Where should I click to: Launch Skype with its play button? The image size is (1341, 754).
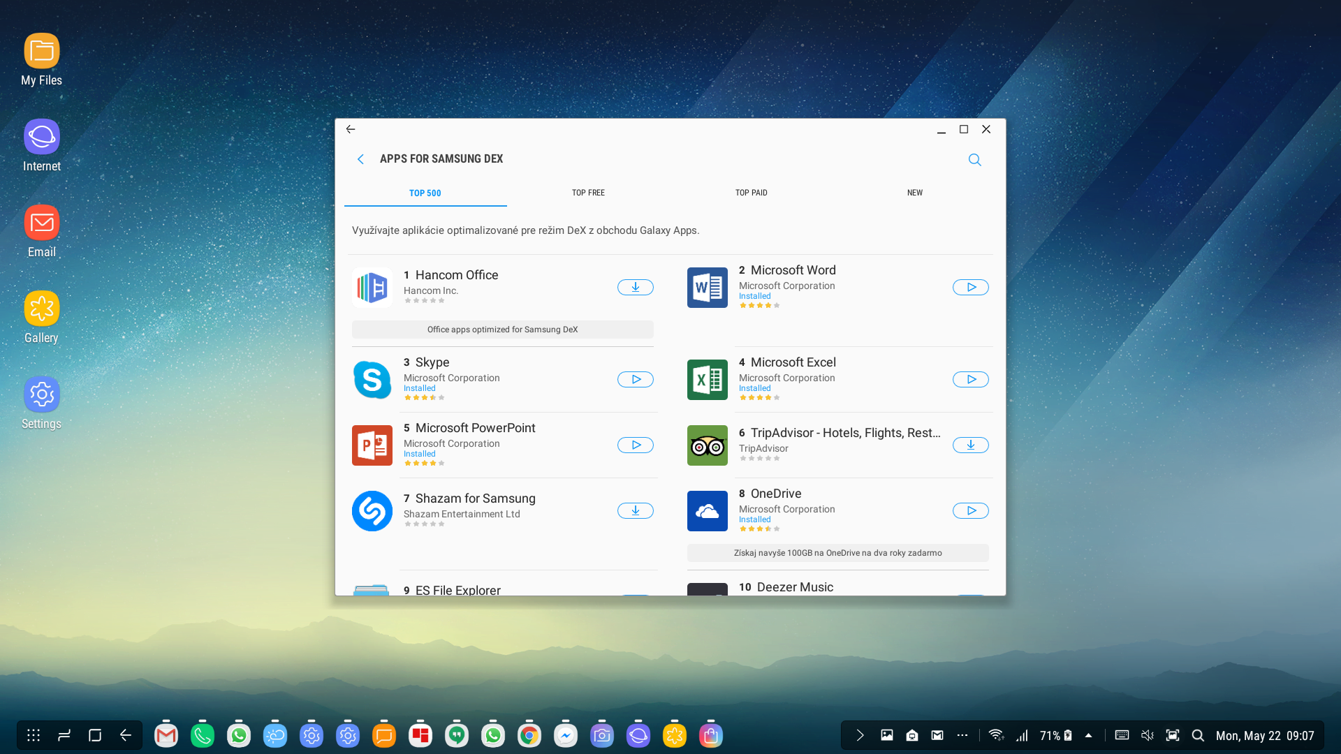point(636,379)
